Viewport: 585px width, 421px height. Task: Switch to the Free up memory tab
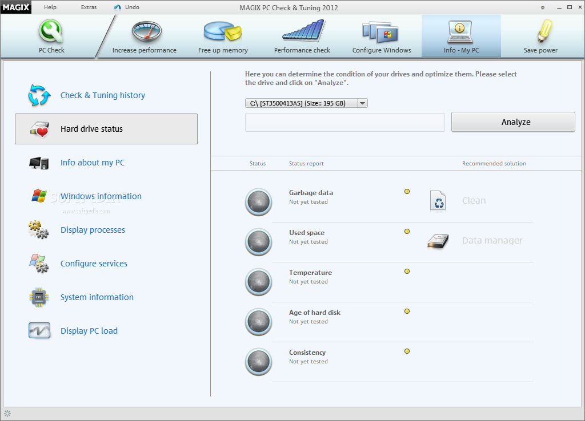point(223,36)
